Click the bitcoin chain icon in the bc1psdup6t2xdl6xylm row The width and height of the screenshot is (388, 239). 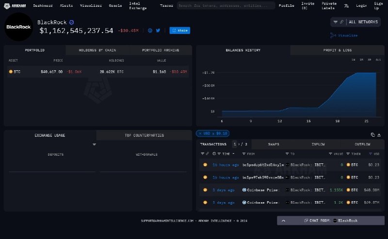205,165
